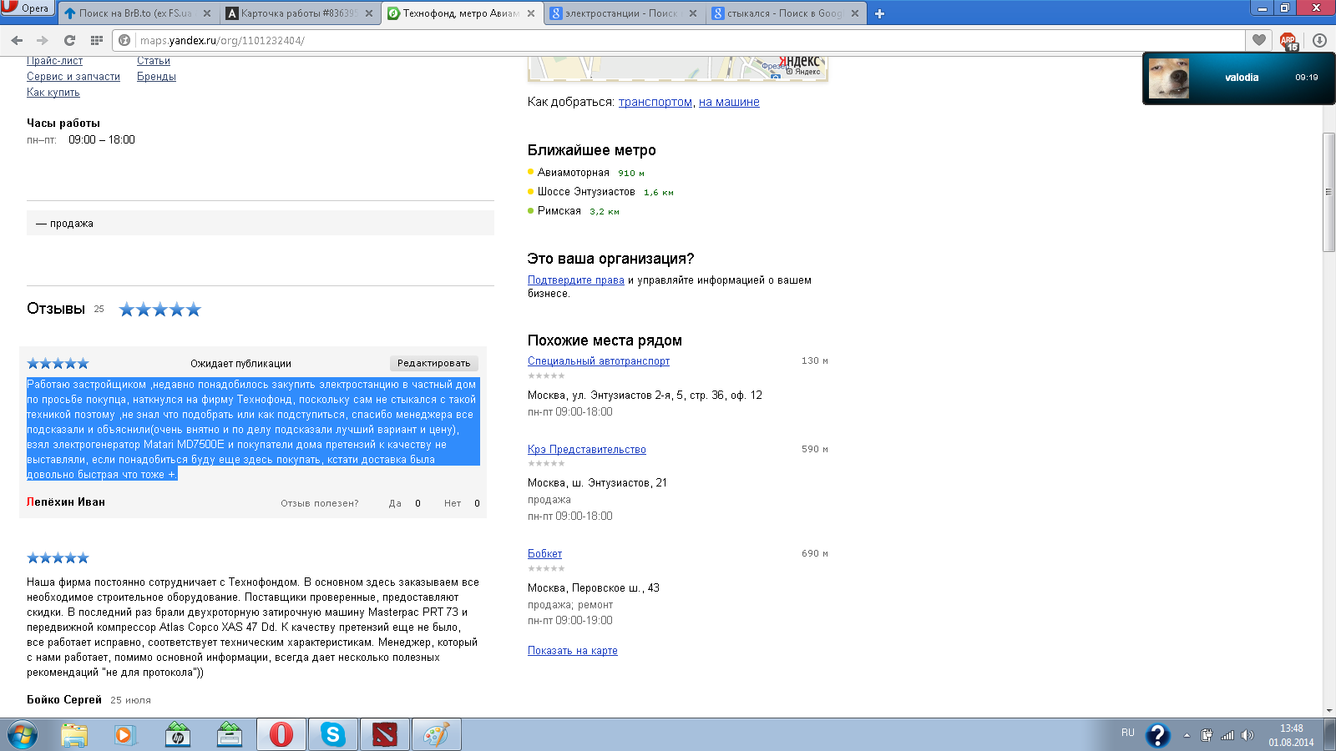Click the network signal tray icon

(x=1227, y=735)
